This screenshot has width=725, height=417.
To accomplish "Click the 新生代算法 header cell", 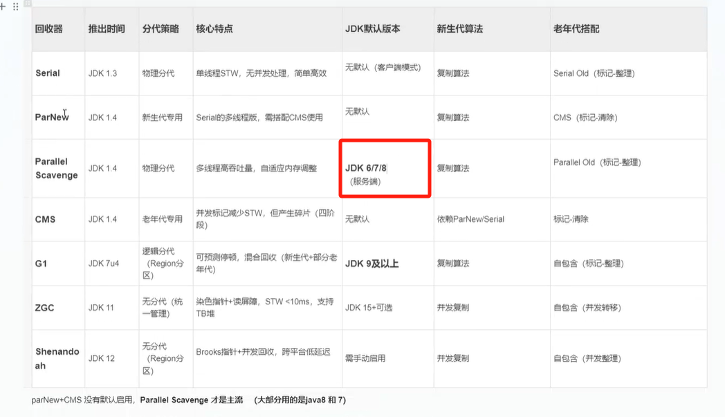I will point(460,29).
